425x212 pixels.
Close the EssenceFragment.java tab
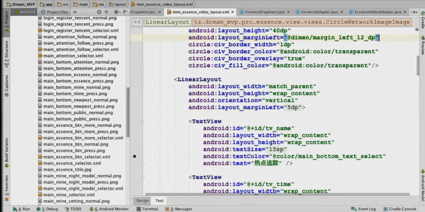pos(288,12)
